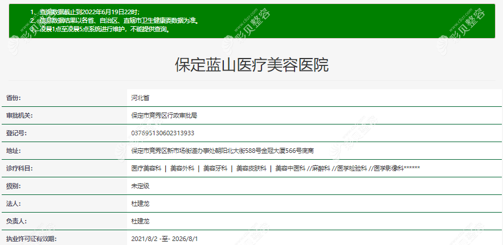
Task: Select 医学影像科 in the department list
Action: (x=389, y=168)
